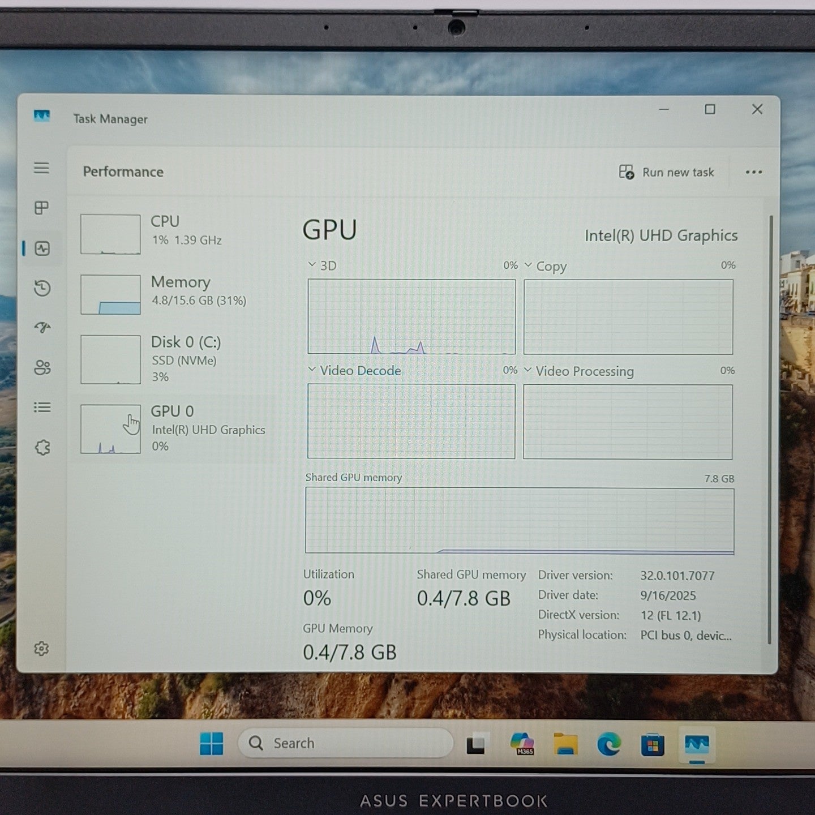Select the Performance page icon in sidebar
815x815 pixels.
click(42, 248)
